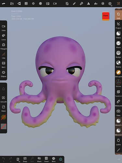122x163 pixels.
Task: Select the Polygon selection shape
Action: (x=4, y=46)
